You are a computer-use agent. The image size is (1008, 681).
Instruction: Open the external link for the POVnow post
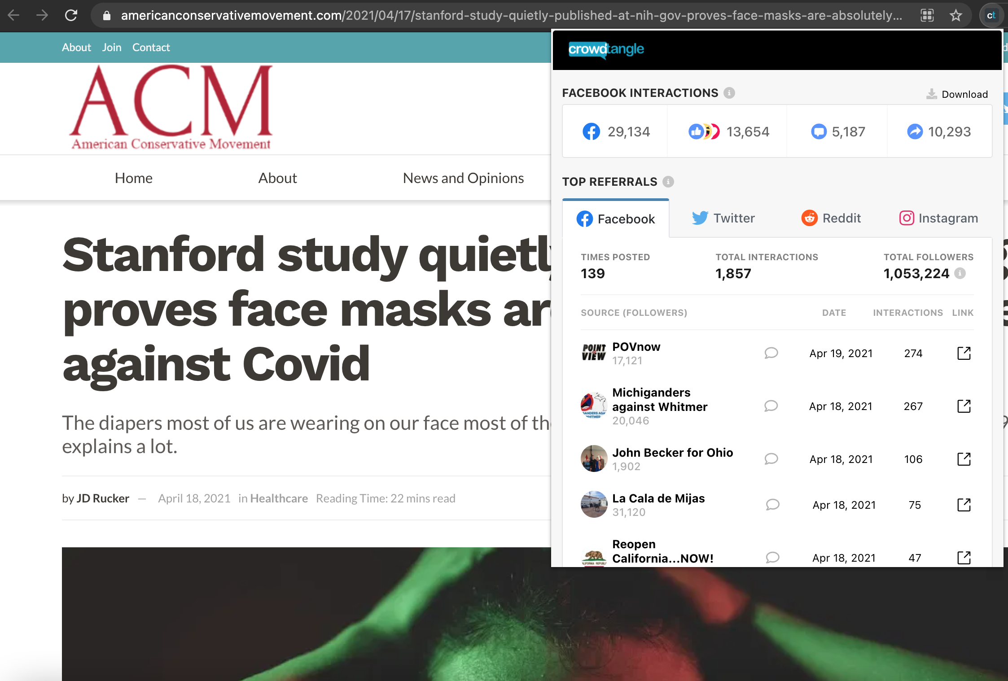(x=964, y=353)
